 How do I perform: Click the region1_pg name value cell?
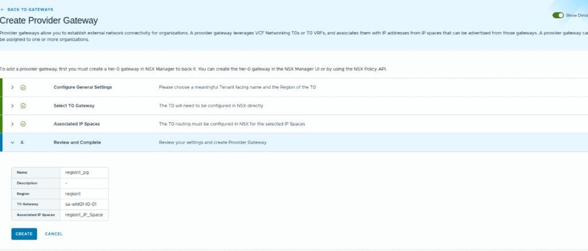coord(77,172)
